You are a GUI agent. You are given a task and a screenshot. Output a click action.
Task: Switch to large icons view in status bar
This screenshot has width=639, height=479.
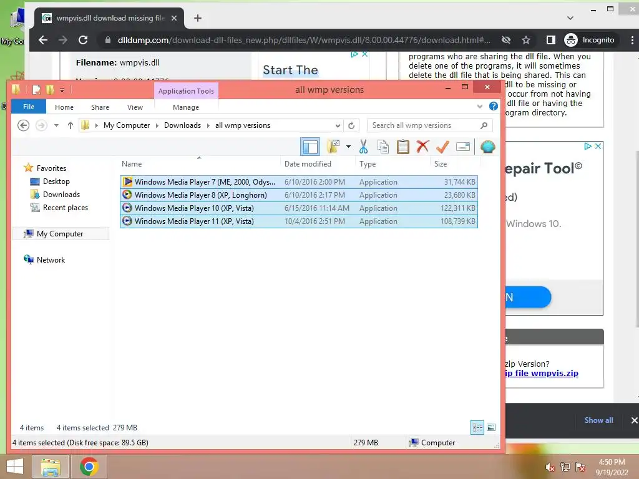coord(491,427)
